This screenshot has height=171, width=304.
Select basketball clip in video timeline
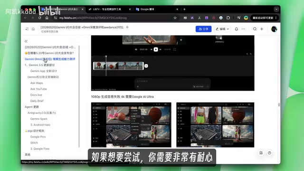[x=118, y=66]
